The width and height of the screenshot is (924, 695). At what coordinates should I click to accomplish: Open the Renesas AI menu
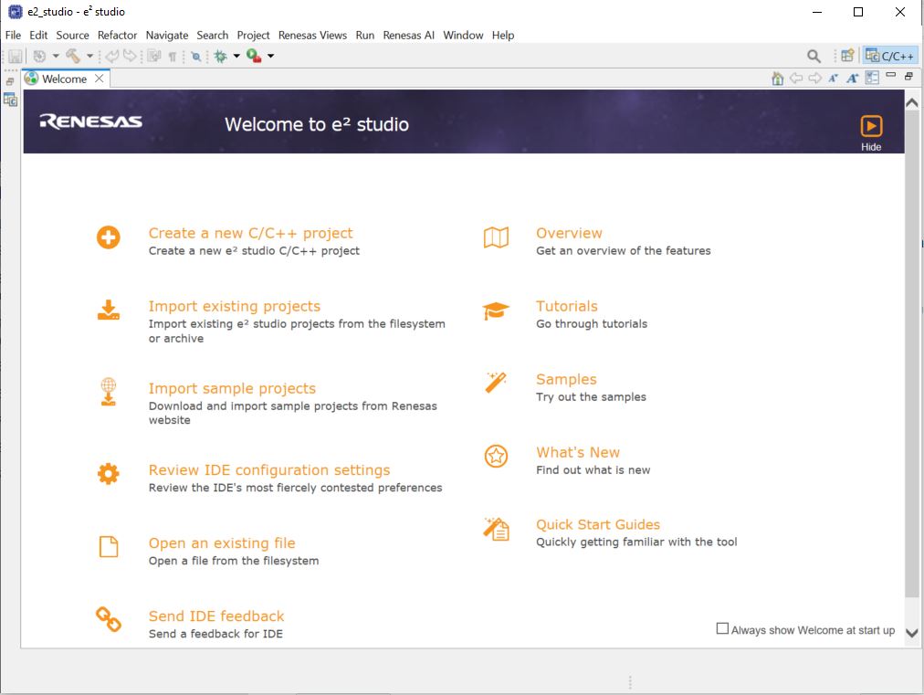pyautogui.click(x=408, y=36)
